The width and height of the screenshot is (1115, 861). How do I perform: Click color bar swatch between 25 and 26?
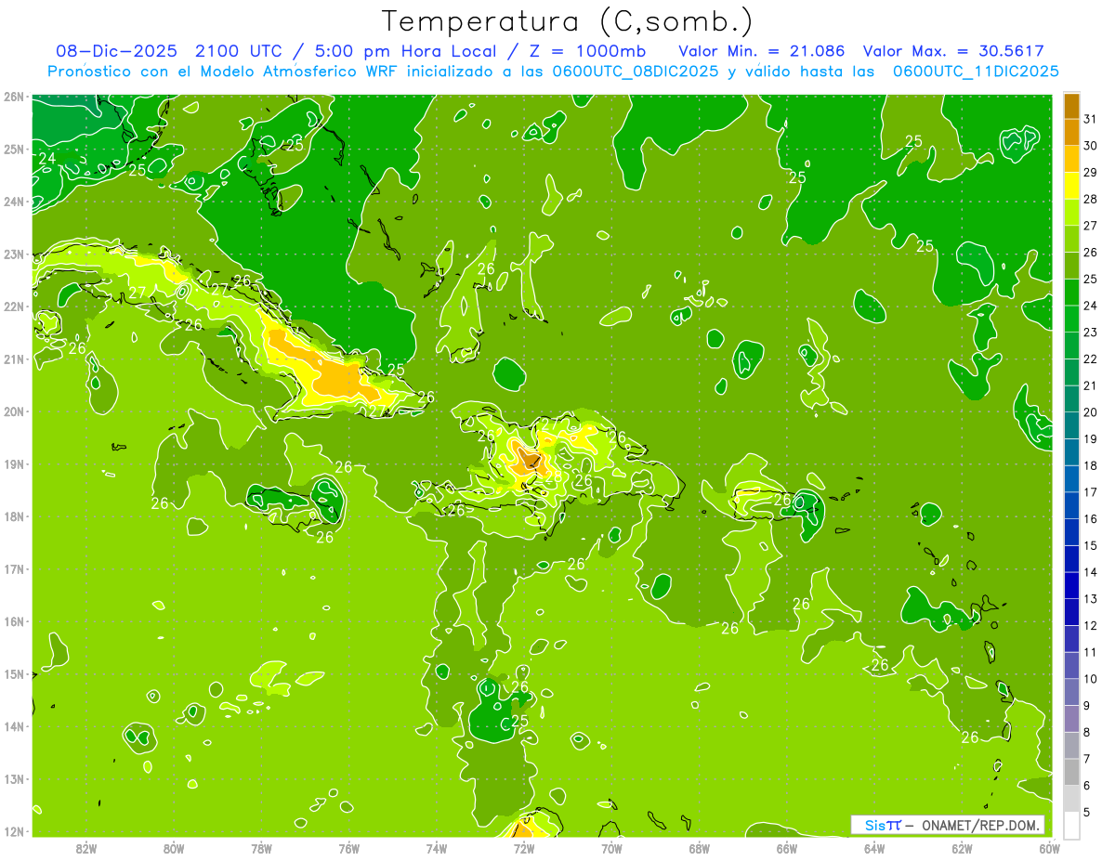click(1072, 266)
